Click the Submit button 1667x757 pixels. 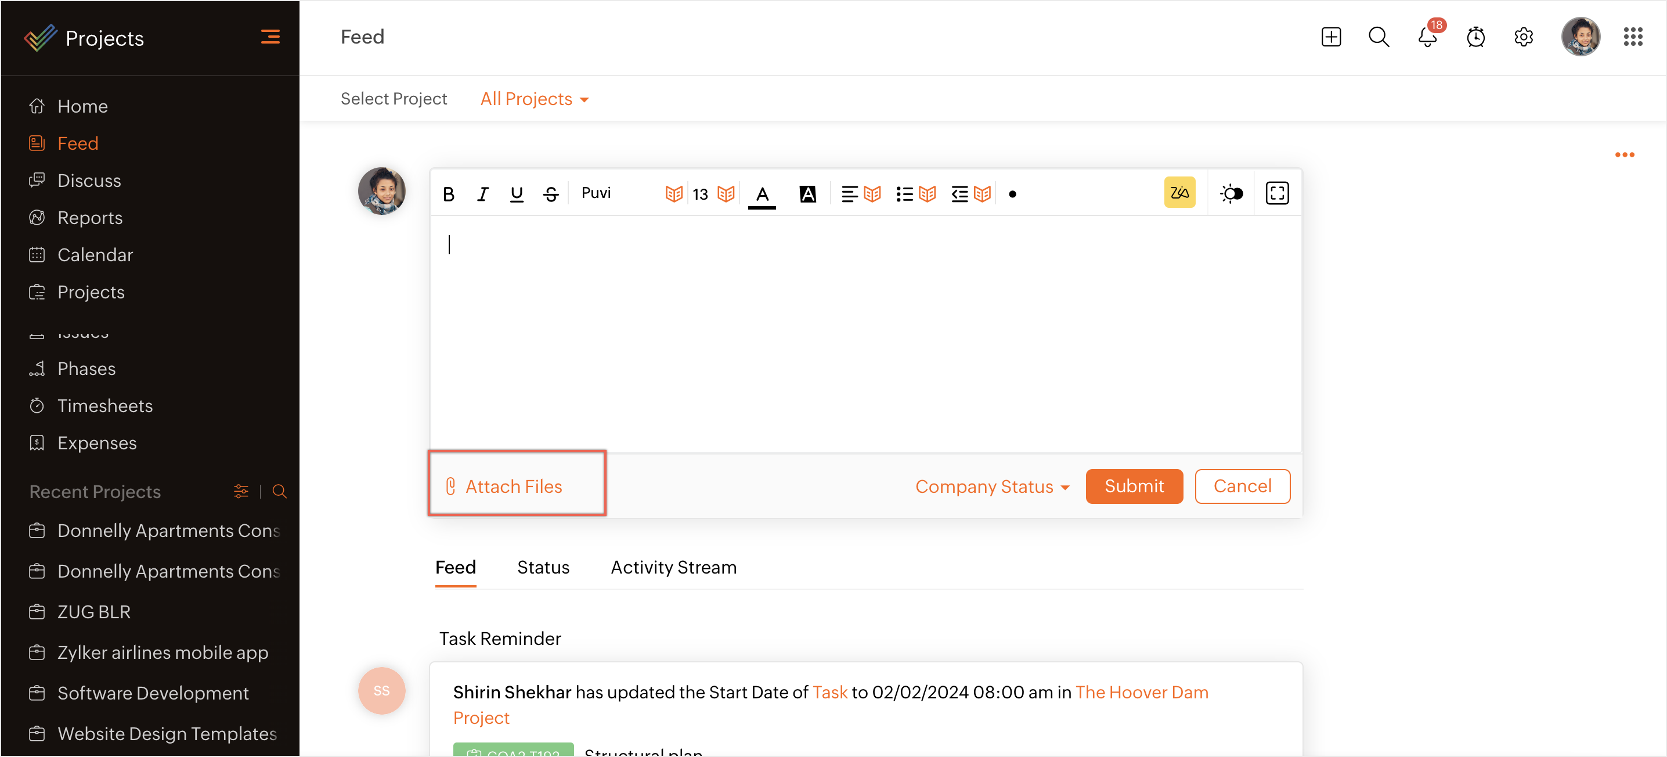1134,486
